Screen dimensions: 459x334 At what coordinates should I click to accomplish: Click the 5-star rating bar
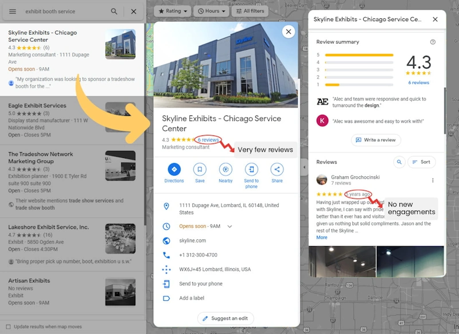coord(359,55)
